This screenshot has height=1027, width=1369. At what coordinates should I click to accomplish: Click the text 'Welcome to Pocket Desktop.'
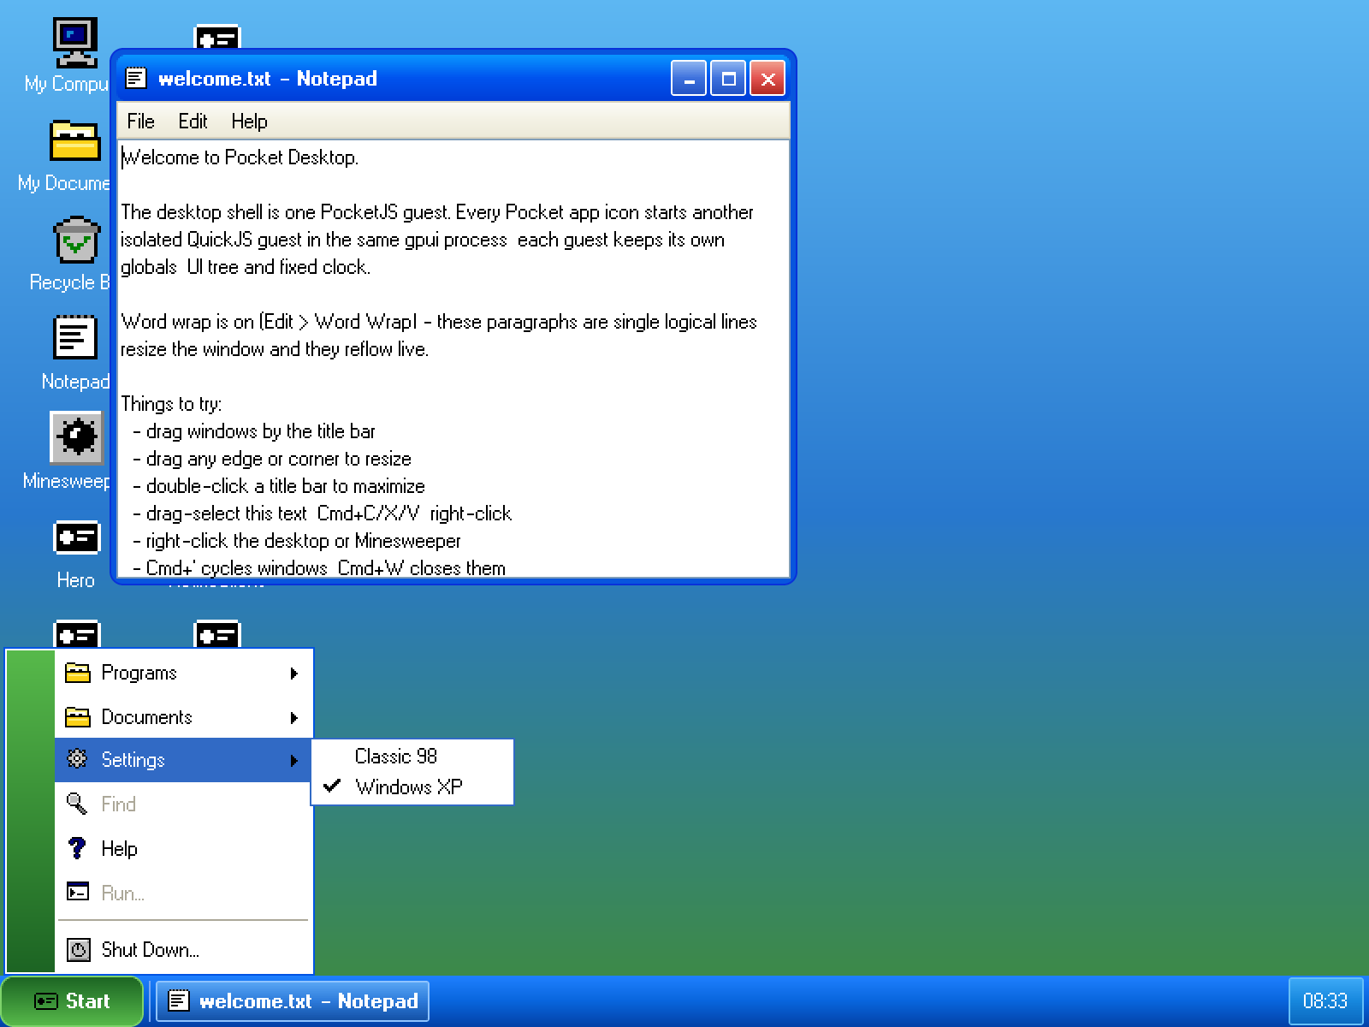click(240, 157)
